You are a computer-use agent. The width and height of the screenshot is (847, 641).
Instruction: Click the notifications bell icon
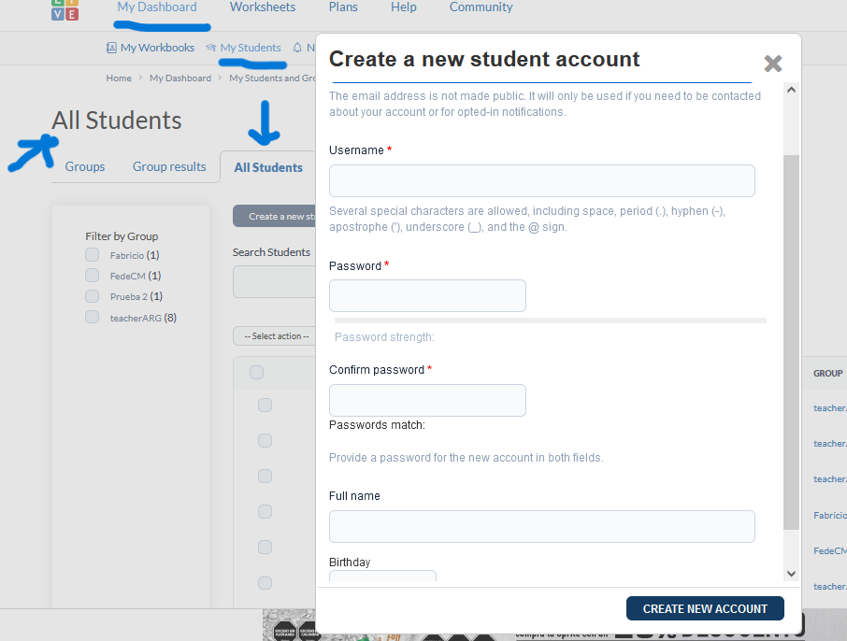point(297,48)
